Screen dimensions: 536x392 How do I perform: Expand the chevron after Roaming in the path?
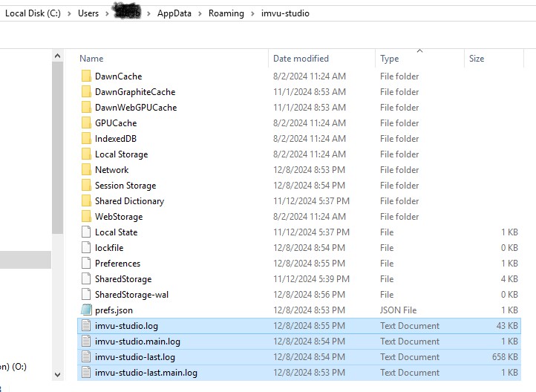[x=252, y=13]
